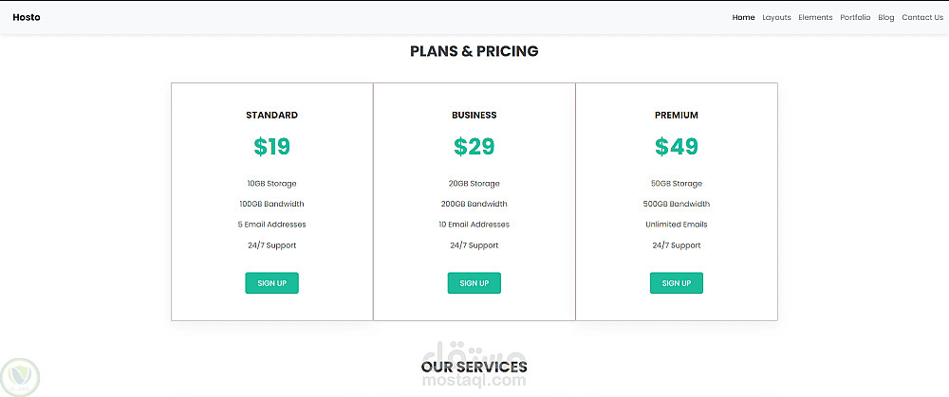Click the Hosto brand logo
The image size is (949, 397).
click(27, 17)
